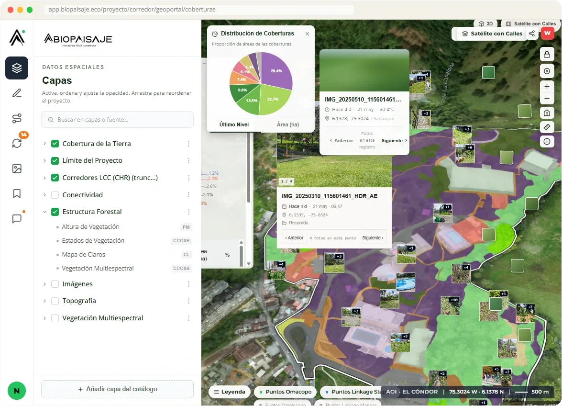This screenshot has height=406, width=562.
Task: Click the locate target crosshair icon
Action: click(x=547, y=71)
